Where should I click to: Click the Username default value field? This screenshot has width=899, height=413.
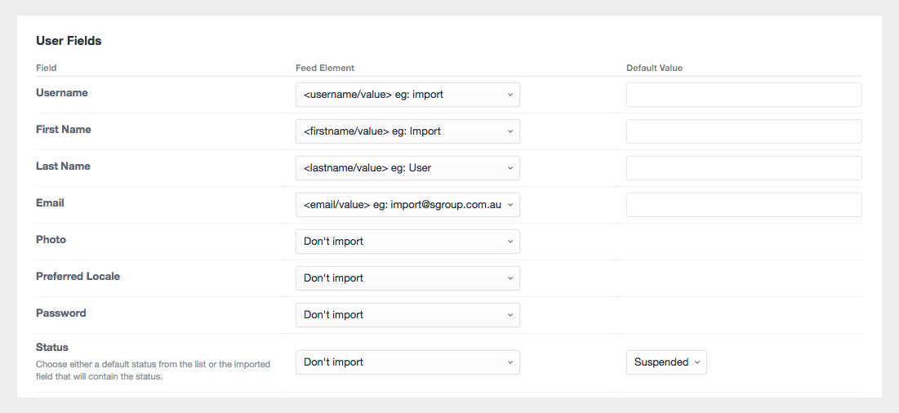click(744, 95)
